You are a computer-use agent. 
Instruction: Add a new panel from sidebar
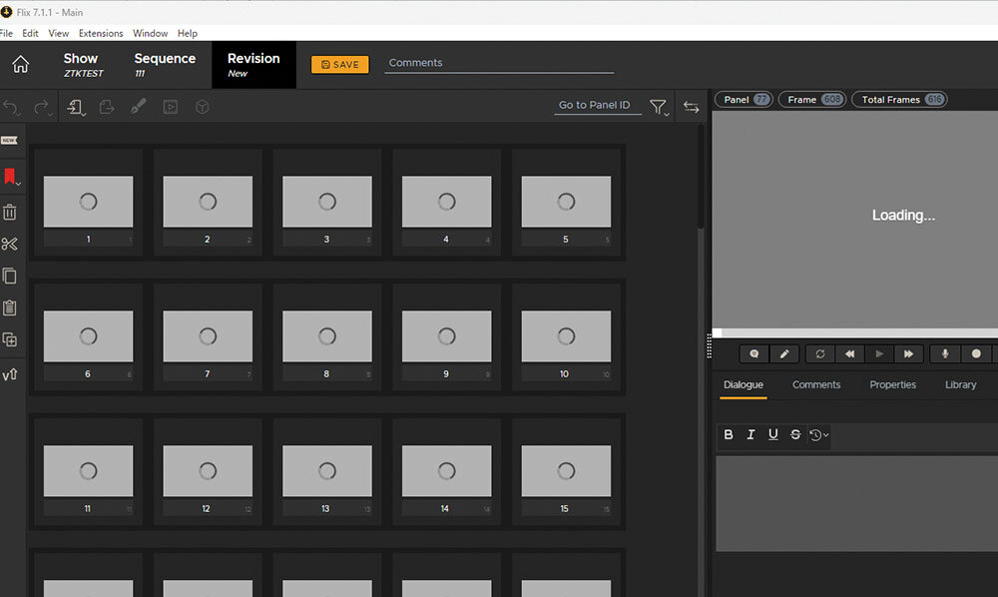10,140
